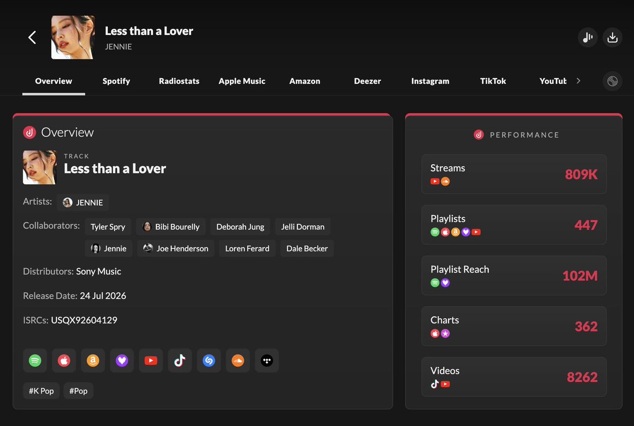Screen dimensions: 634x426
Task: Select the Overview tab
Action: (53, 81)
